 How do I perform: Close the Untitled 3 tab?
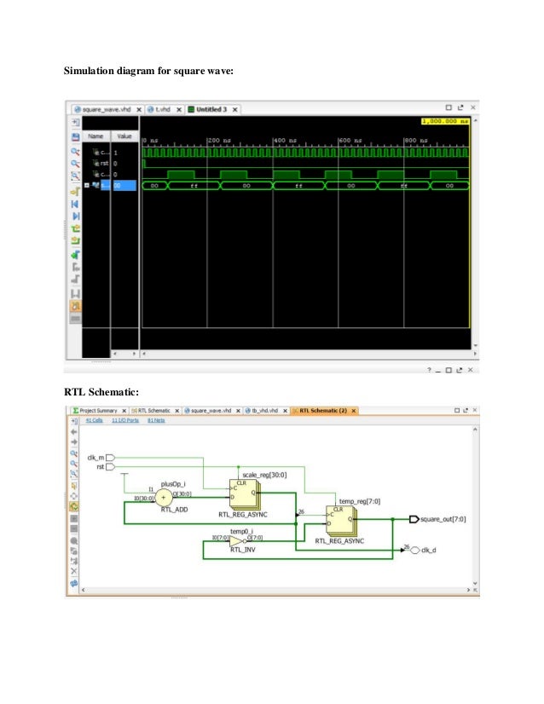click(x=235, y=110)
